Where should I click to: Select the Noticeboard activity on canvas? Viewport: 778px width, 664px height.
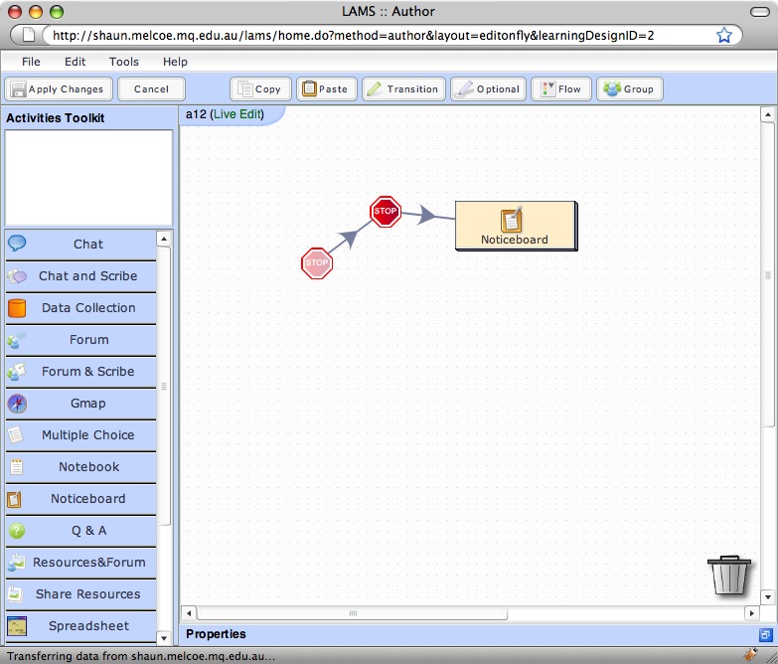coord(515,226)
